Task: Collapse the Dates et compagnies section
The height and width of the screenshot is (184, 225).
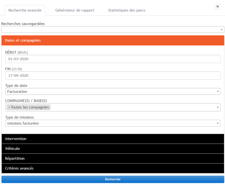Action: 113,40
